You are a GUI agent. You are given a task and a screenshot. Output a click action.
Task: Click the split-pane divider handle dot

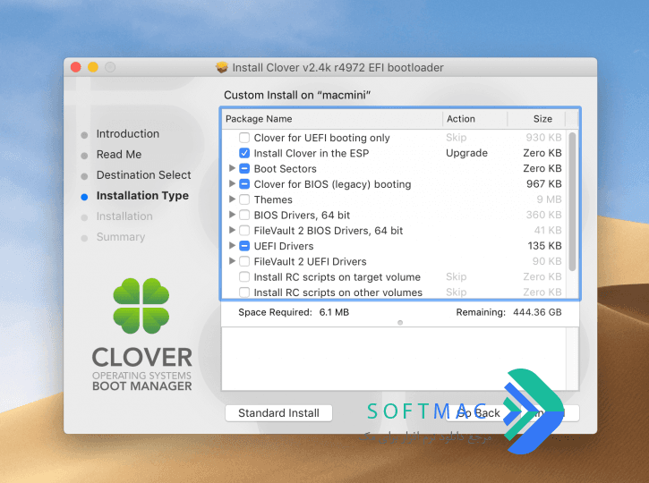pos(400,323)
